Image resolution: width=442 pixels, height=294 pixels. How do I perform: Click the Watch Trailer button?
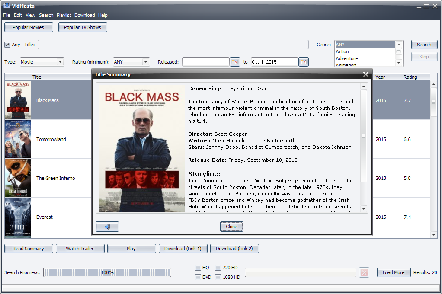click(x=80, y=249)
